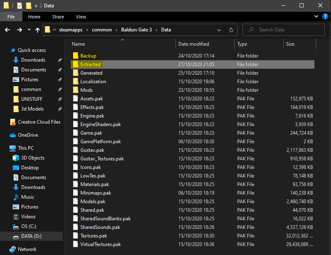Select SharedSounds.pak file

click(x=100, y=227)
